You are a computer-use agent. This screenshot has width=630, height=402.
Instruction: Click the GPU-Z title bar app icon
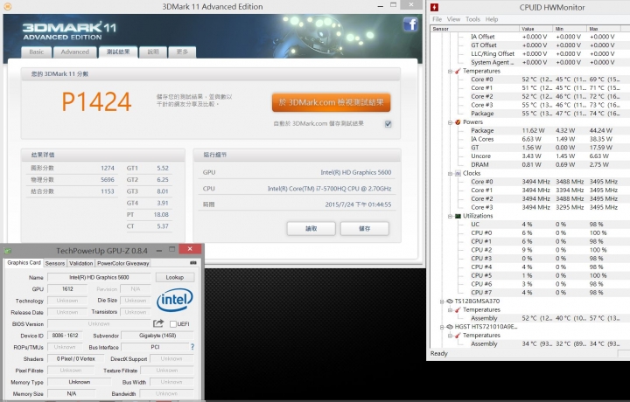7,251
